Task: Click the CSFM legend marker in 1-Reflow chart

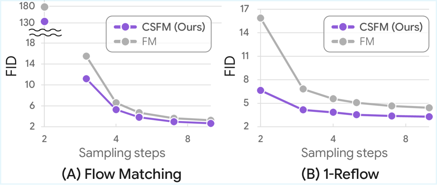Action: click(343, 27)
